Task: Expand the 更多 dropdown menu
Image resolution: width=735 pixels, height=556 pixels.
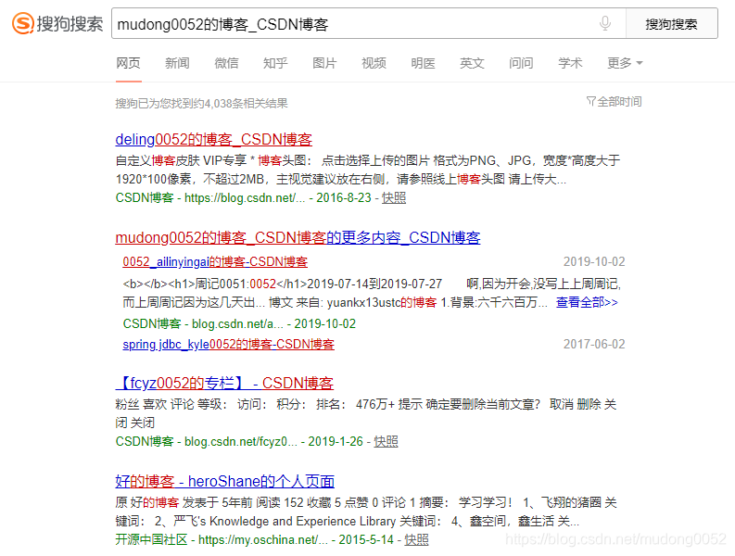Action: pos(625,63)
